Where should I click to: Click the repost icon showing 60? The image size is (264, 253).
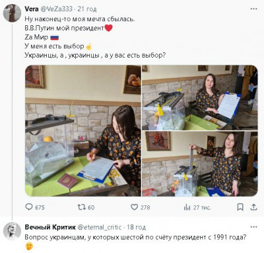pos(81,207)
